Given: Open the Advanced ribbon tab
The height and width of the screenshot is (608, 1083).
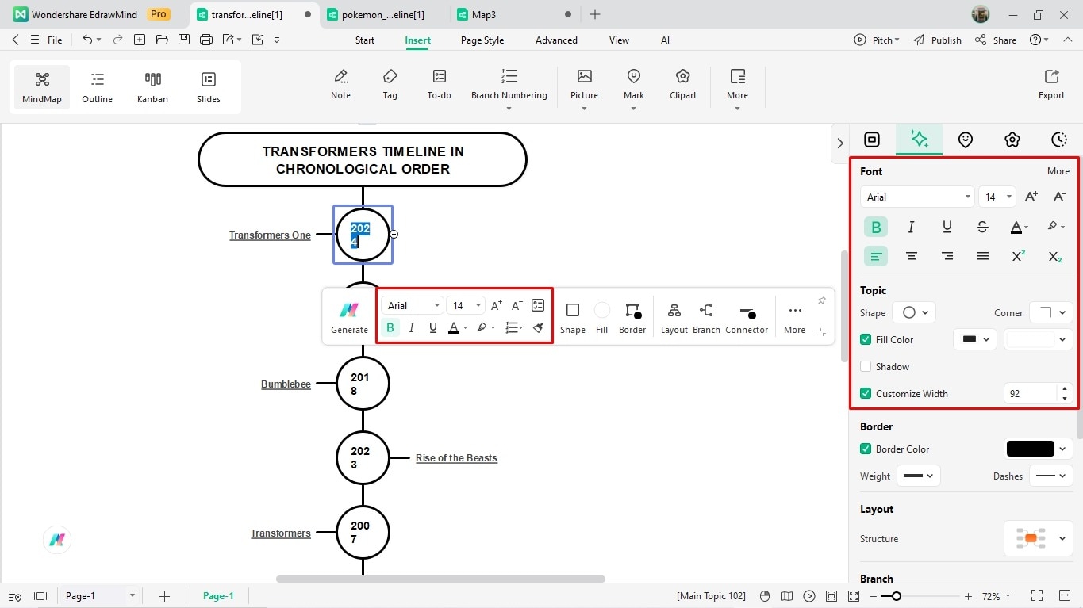Looking at the screenshot, I should pyautogui.click(x=556, y=40).
